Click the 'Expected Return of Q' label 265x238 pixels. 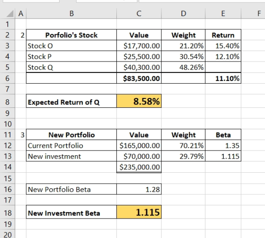(x=71, y=101)
